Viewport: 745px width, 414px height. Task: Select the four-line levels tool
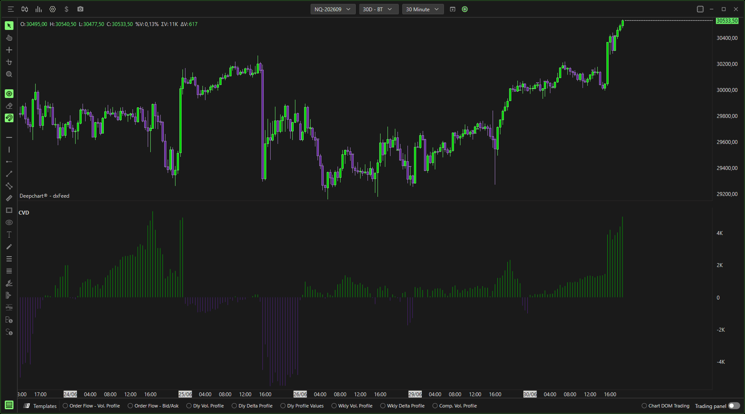pos(9,271)
